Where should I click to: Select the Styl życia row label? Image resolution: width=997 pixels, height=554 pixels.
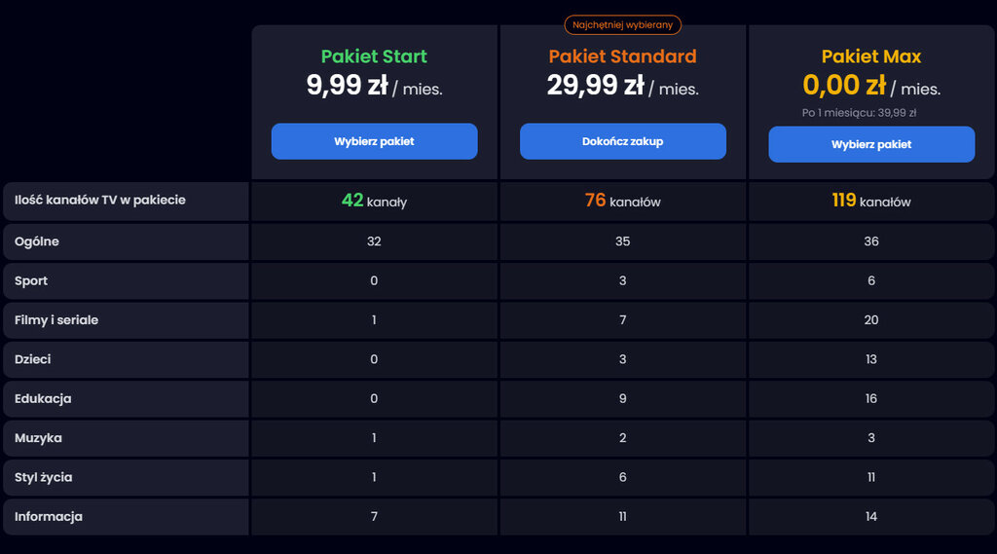click(44, 478)
